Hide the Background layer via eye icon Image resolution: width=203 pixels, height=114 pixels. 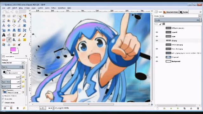tap(157, 61)
